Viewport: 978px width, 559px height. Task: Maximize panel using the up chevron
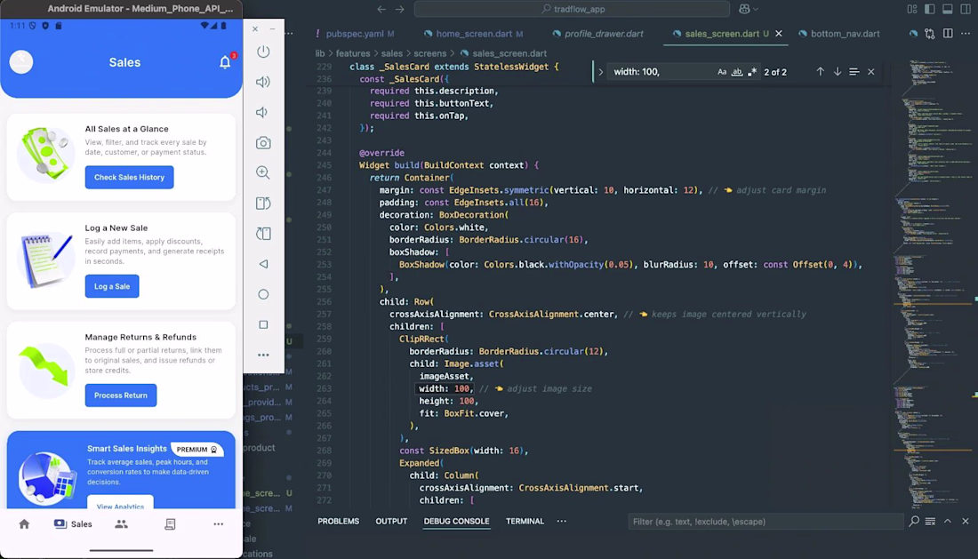pyautogui.click(x=948, y=521)
